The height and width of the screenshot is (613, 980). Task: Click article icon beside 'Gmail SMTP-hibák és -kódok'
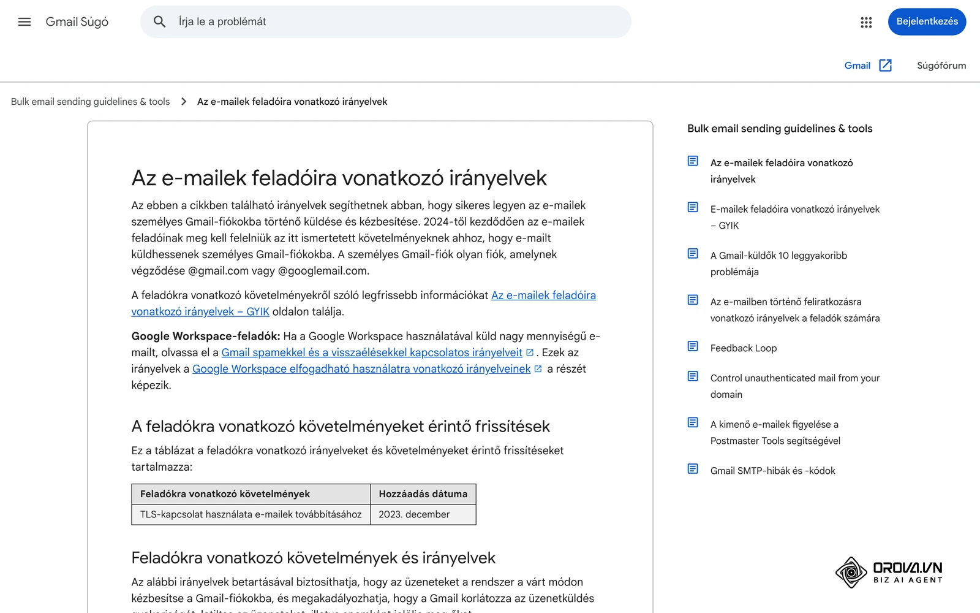point(693,469)
